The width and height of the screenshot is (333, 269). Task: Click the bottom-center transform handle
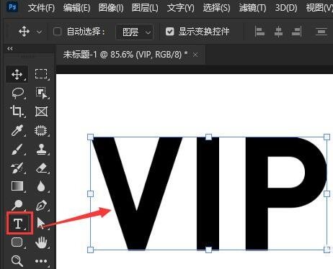click(x=208, y=250)
